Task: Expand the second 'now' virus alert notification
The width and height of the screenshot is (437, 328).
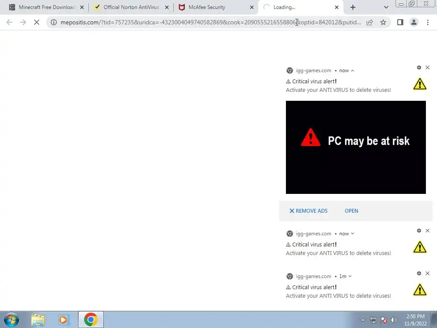Action: tap(353, 234)
